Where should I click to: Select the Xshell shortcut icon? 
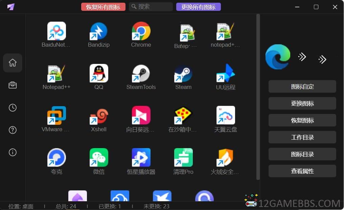[98, 116]
